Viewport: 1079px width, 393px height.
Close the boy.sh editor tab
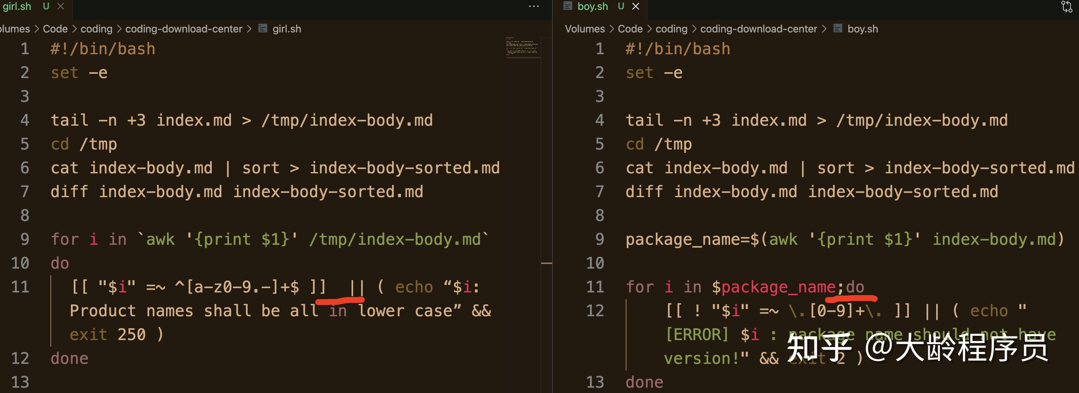click(635, 6)
